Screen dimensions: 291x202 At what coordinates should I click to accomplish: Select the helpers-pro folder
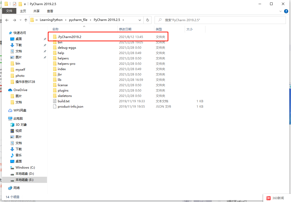(66, 64)
